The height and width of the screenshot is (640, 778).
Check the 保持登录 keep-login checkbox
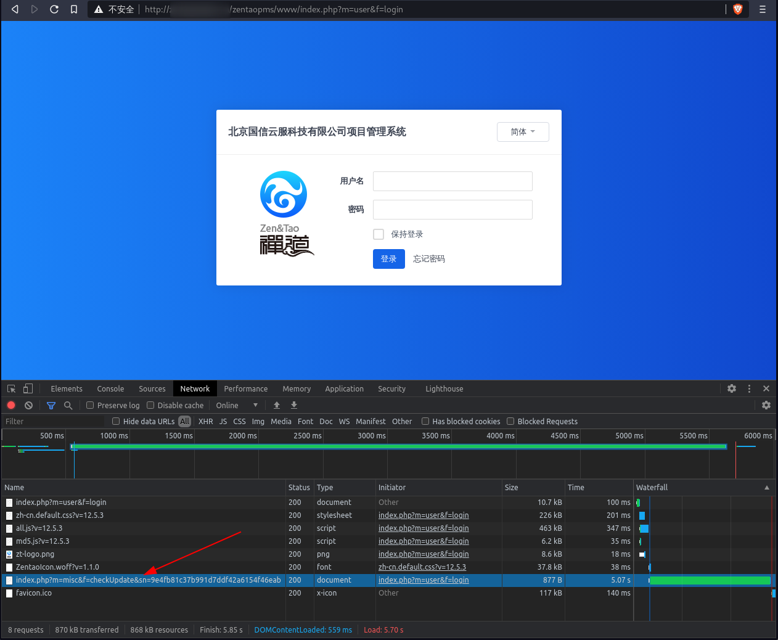tap(379, 234)
